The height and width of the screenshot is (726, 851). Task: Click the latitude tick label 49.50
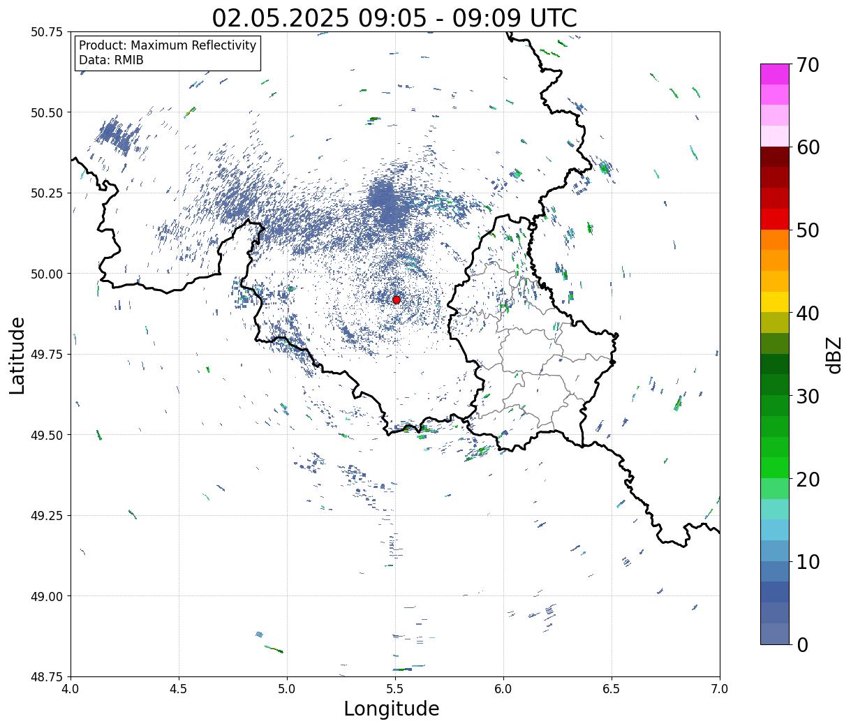pyautogui.click(x=47, y=435)
